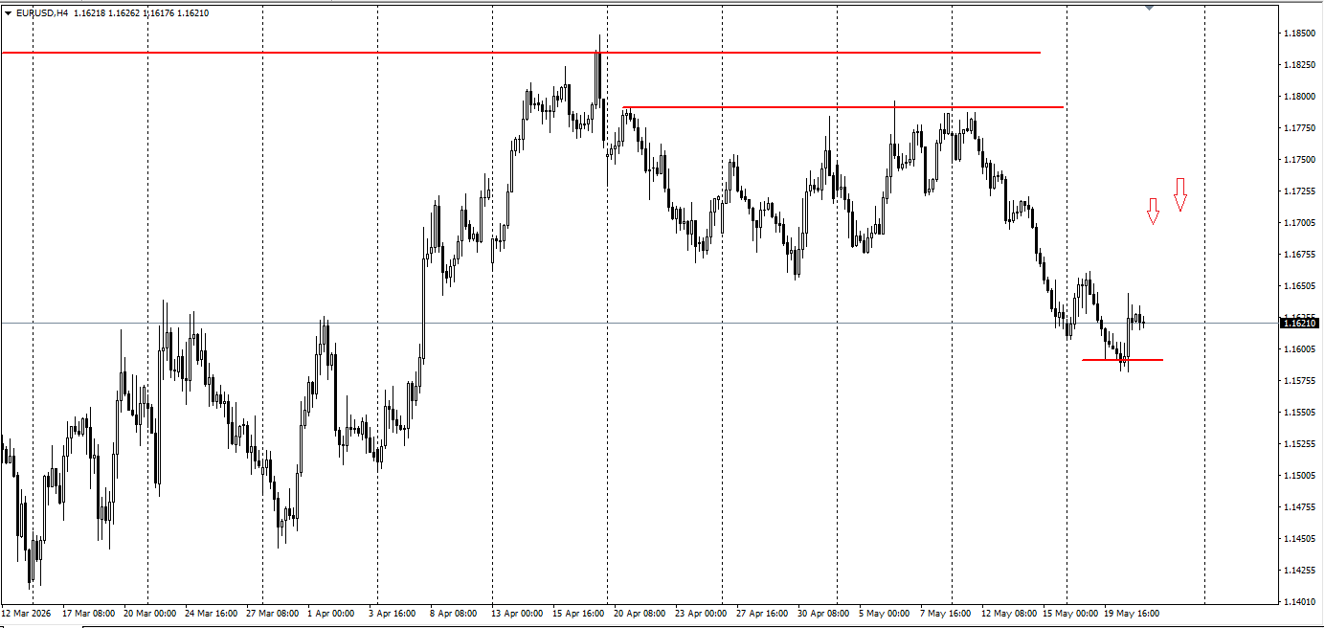Click the 19 May 16:00 time label
The image size is (1325, 628).
pos(1132,613)
